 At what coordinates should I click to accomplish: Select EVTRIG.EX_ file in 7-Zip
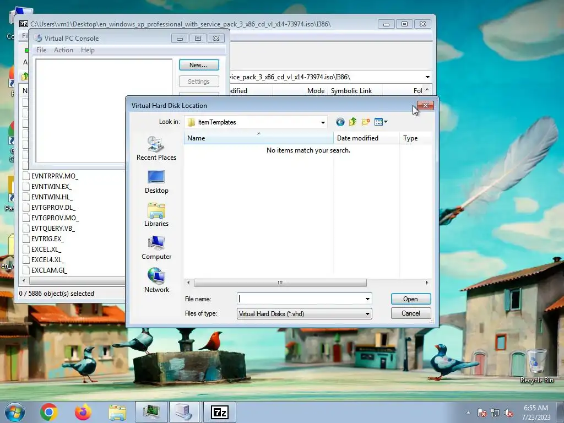pos(47,238)
